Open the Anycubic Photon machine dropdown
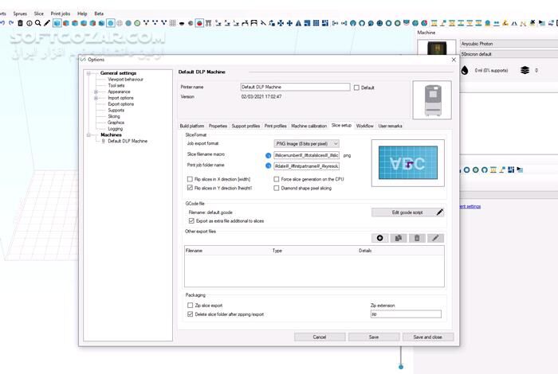558x374 pixels. tap(509, 44)
